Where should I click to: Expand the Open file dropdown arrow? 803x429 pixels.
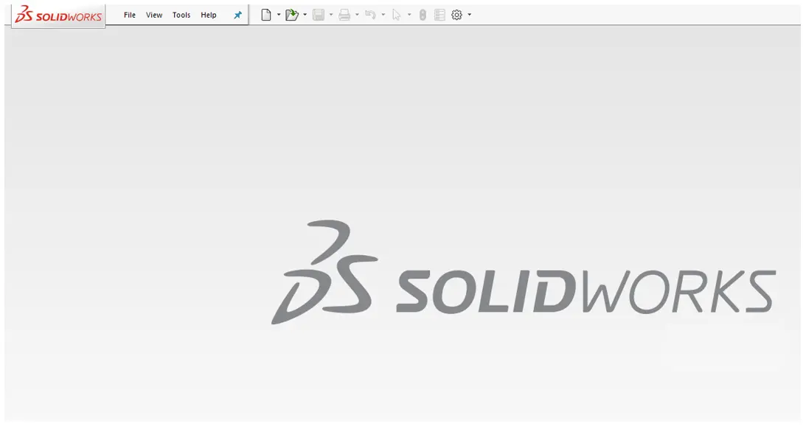pyautogui.click(x=305, y=15)
